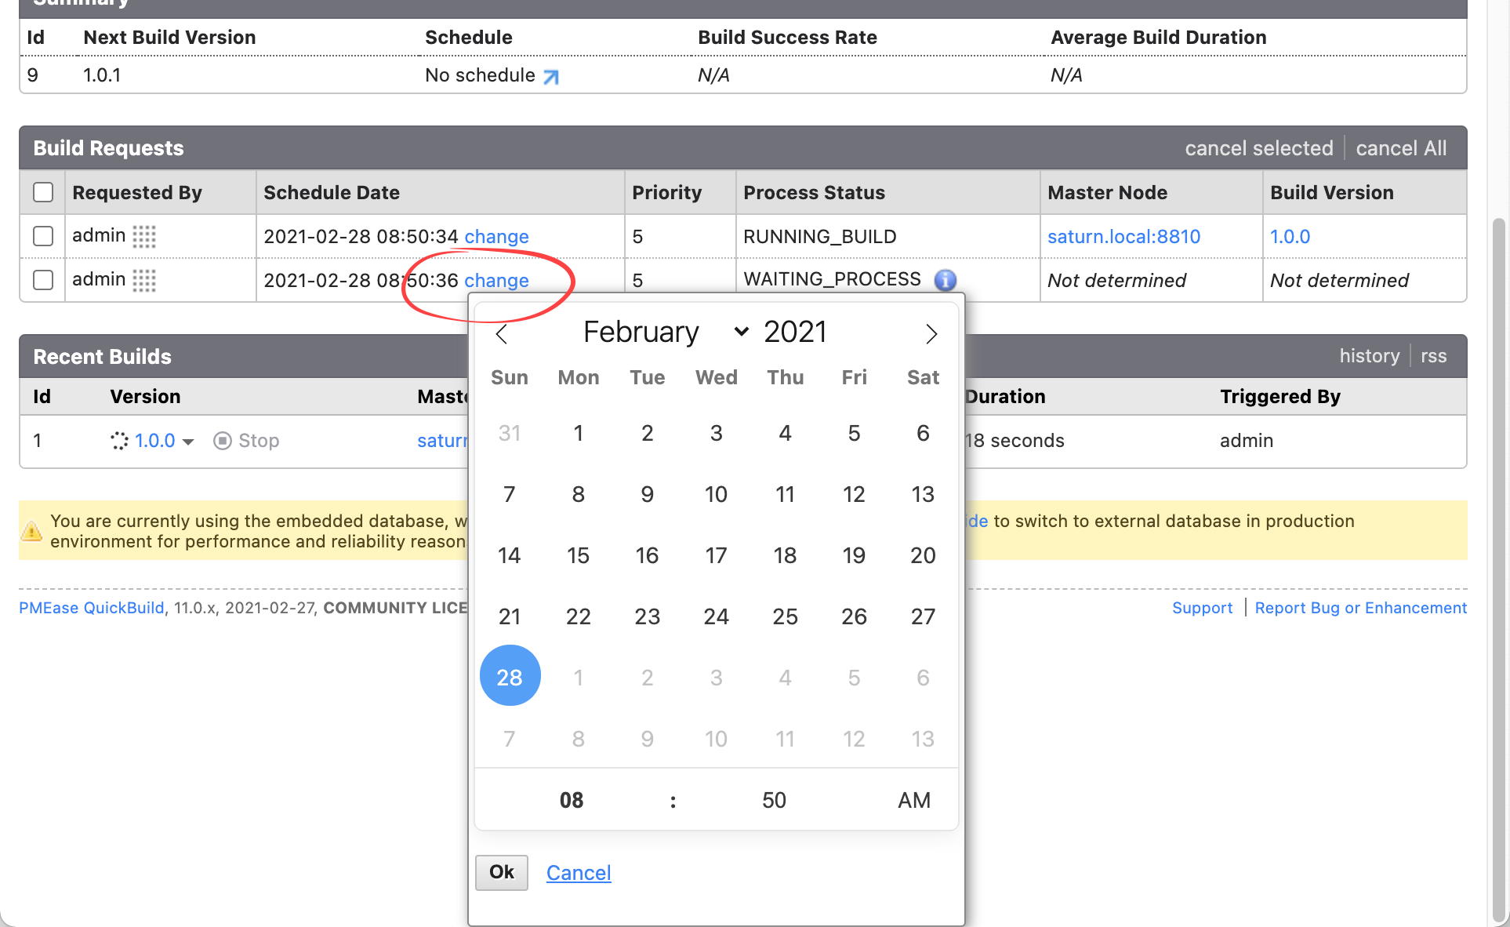
Task: Click grid icon next to first admin
Action: pos(144,236)
